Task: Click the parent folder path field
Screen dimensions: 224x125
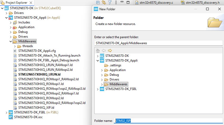Action: tap(159, 43)
